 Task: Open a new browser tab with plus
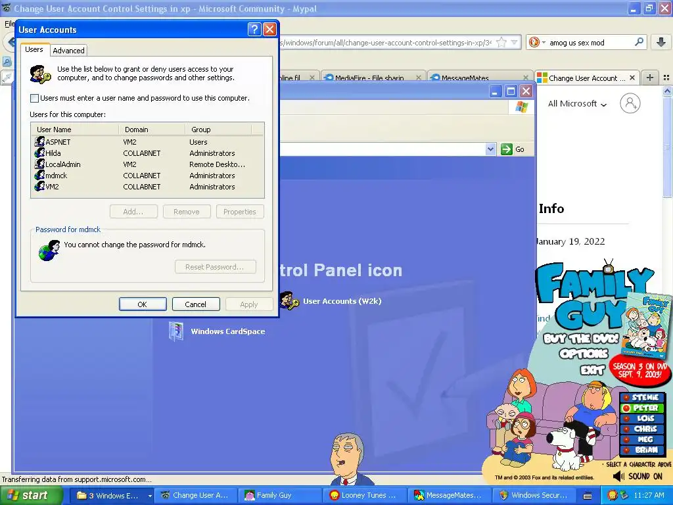pos(650,78)
